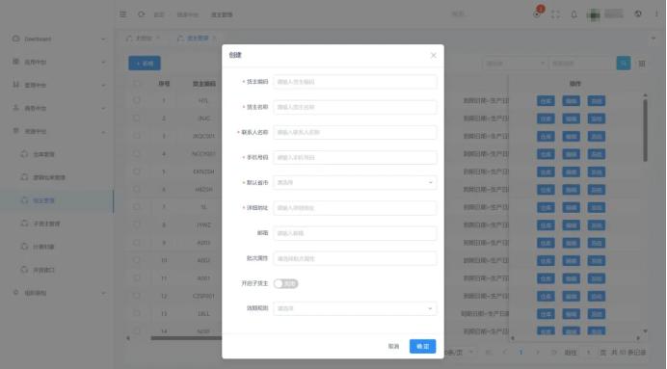667x369 pixels.
Task: Click the 商务中台 person icon
Action: [15, 108]
